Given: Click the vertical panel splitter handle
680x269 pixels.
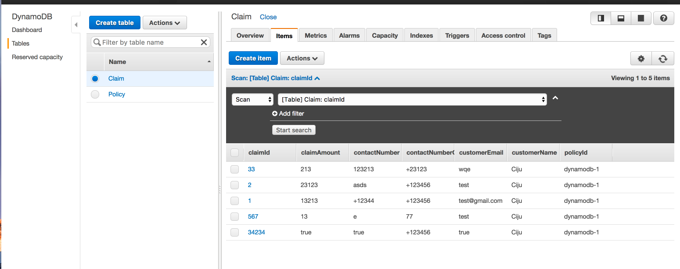Looking at the screenshot, I should coord(219,189).
